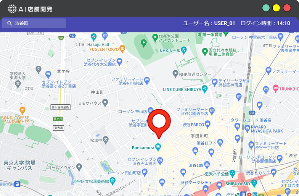This screenshot has width=299, height=196.
Task: Click 学校法人東海大学 school pin
Action: [18, 84]
